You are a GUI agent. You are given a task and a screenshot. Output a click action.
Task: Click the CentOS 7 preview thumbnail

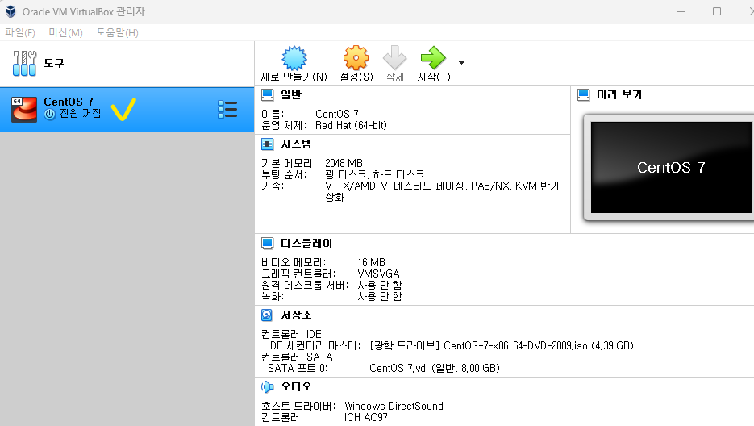(671, 167)
